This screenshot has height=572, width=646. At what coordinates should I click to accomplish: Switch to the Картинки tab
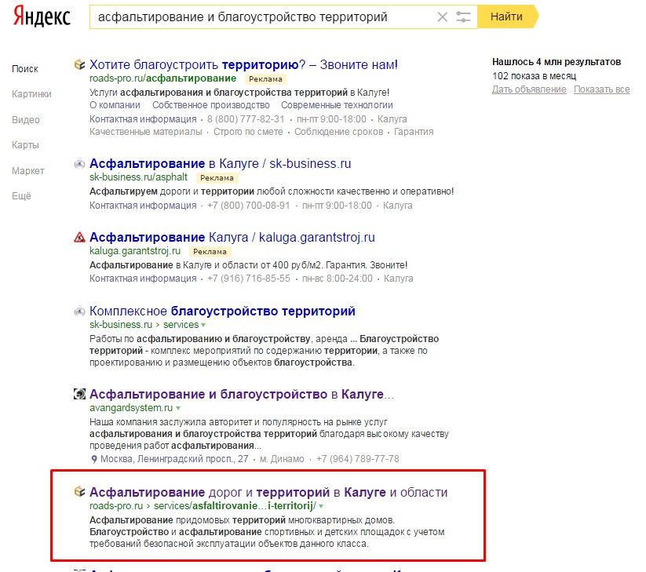31,94
